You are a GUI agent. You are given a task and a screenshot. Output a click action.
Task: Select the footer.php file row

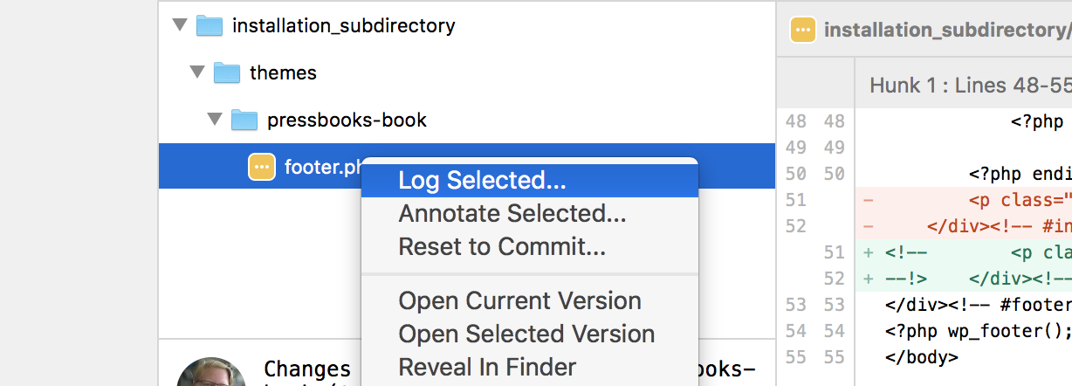pos(467,166)
